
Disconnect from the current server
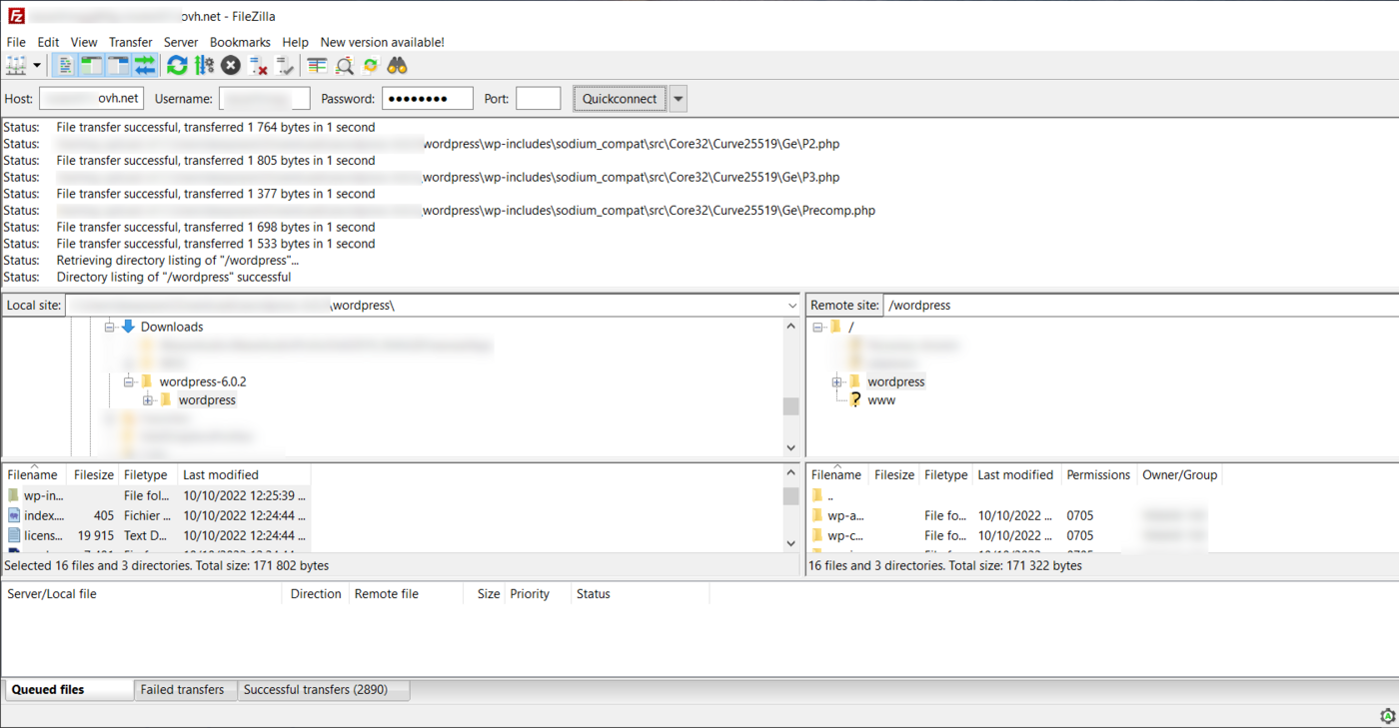[258, 66]
